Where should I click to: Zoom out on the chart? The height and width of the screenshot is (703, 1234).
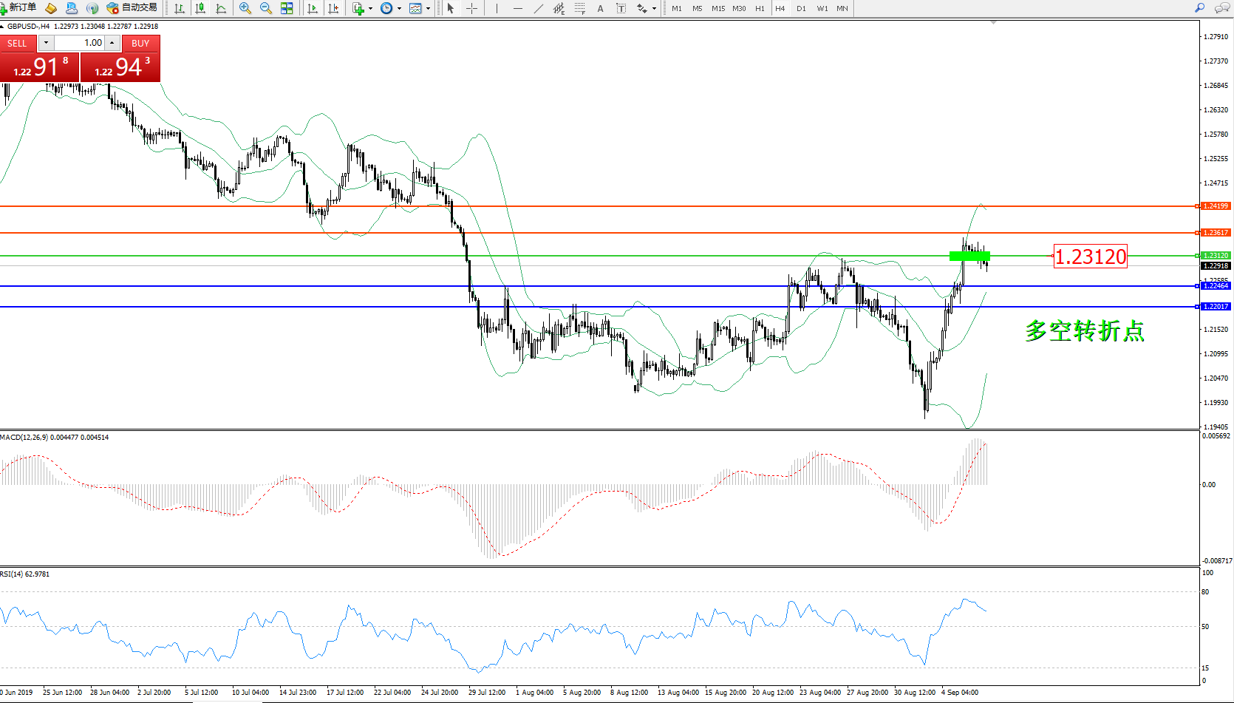pyautogui.click(x=266, y=8)
